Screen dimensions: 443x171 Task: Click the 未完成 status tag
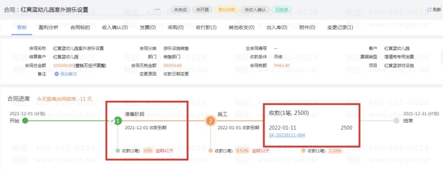point(180,9)
